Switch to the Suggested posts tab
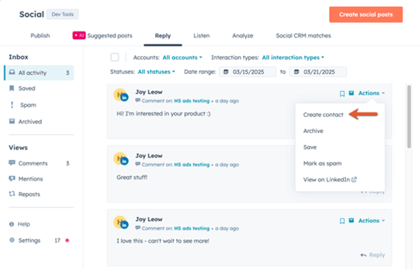Image resolution: width=420 pixels, height=269 pixels. (x=110, y=36)
